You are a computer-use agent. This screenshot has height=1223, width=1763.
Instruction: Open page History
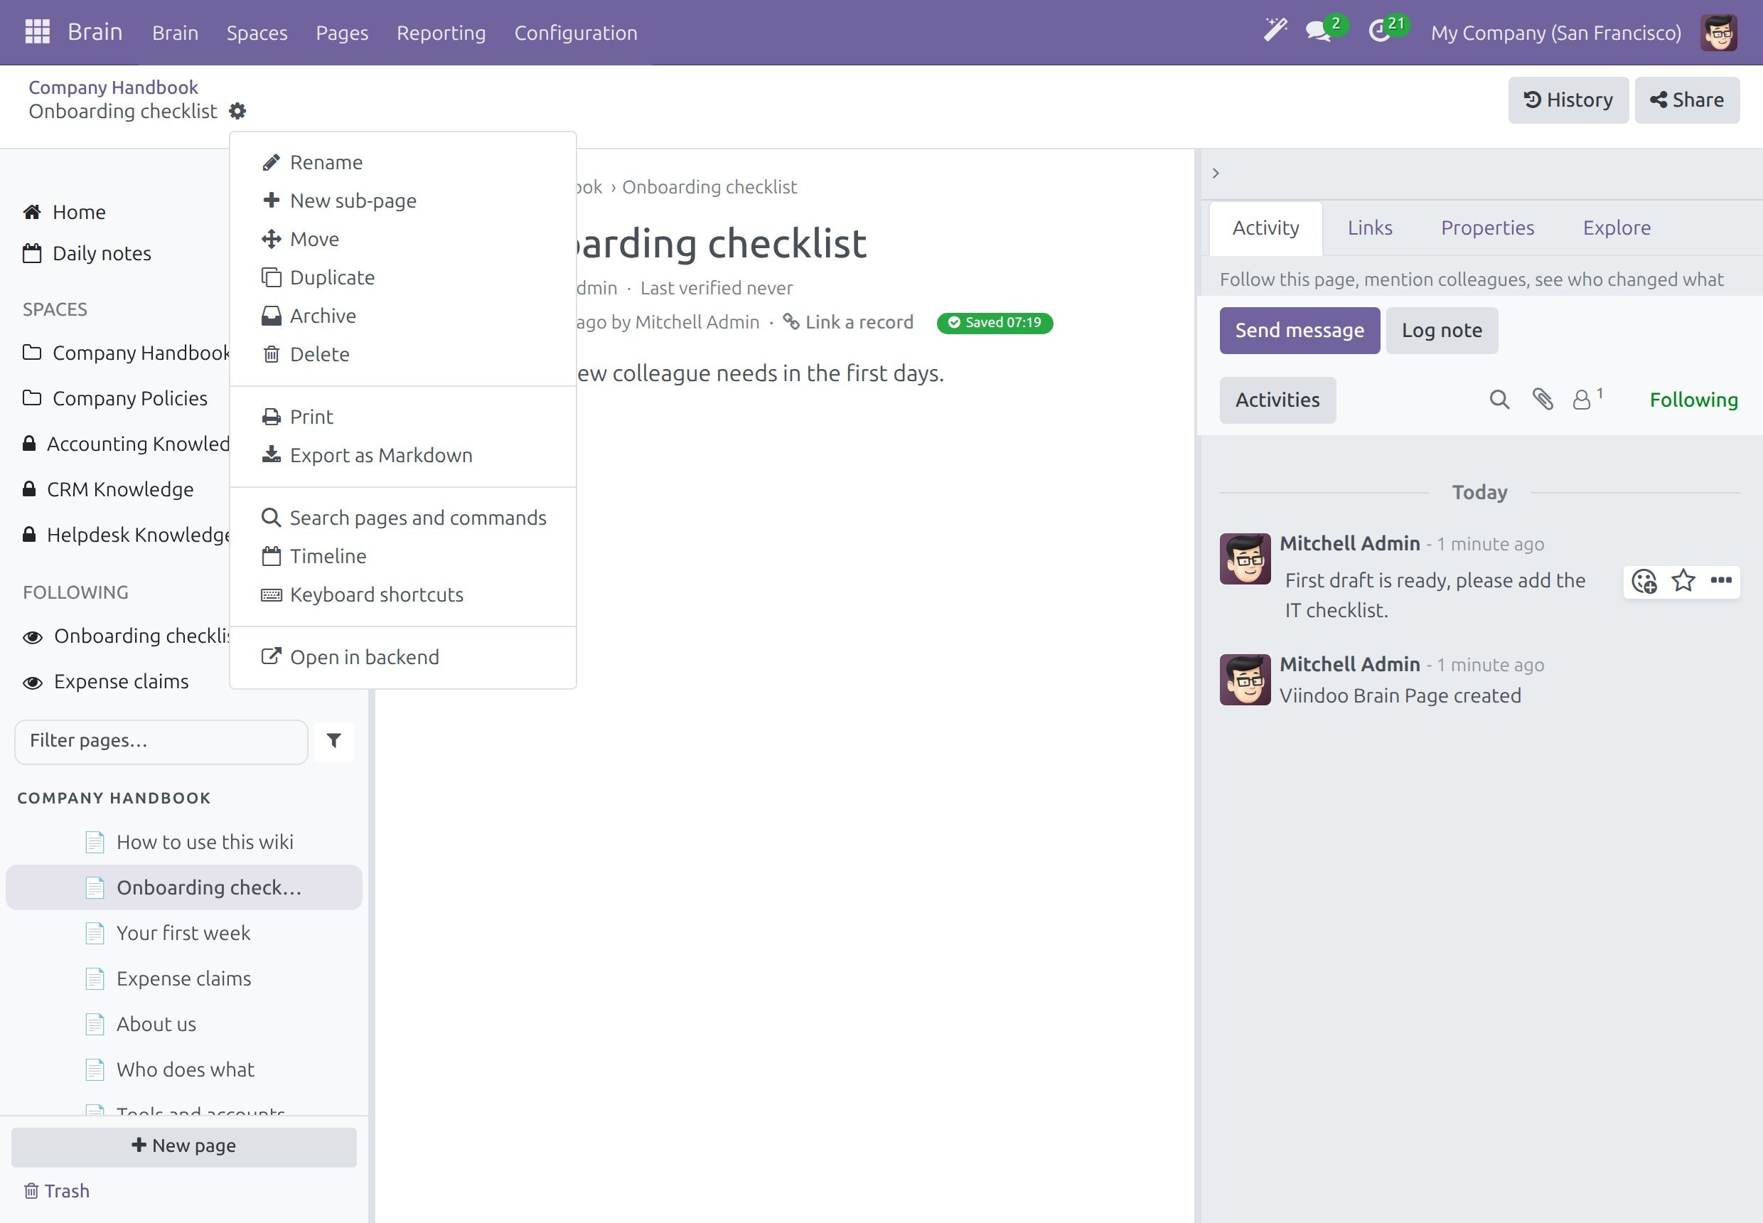point(1568,100)
